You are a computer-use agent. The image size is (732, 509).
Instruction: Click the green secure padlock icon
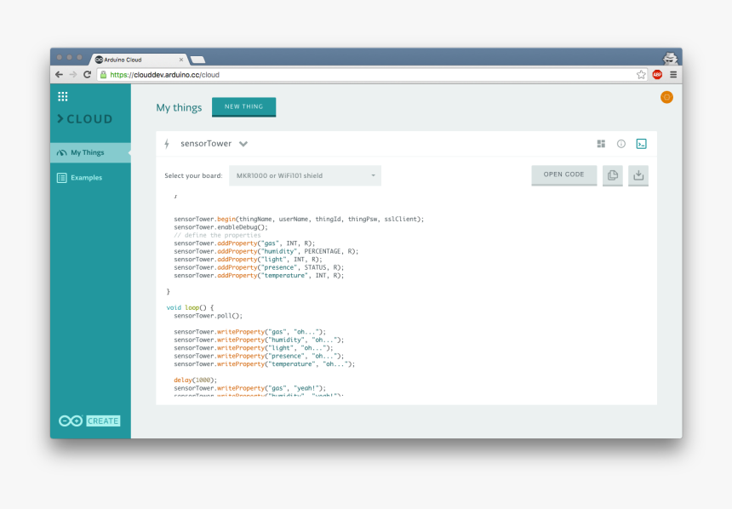click(104, 75)
